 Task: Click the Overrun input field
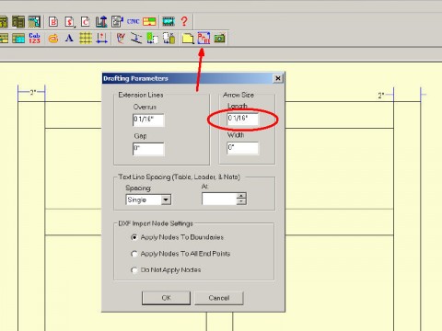click(x=148, y=120)
